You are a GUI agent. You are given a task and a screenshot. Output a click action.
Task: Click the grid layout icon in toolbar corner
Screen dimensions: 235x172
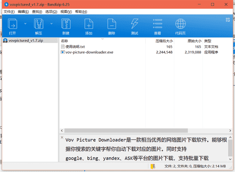pyautogui.click(x=228, y=20)
